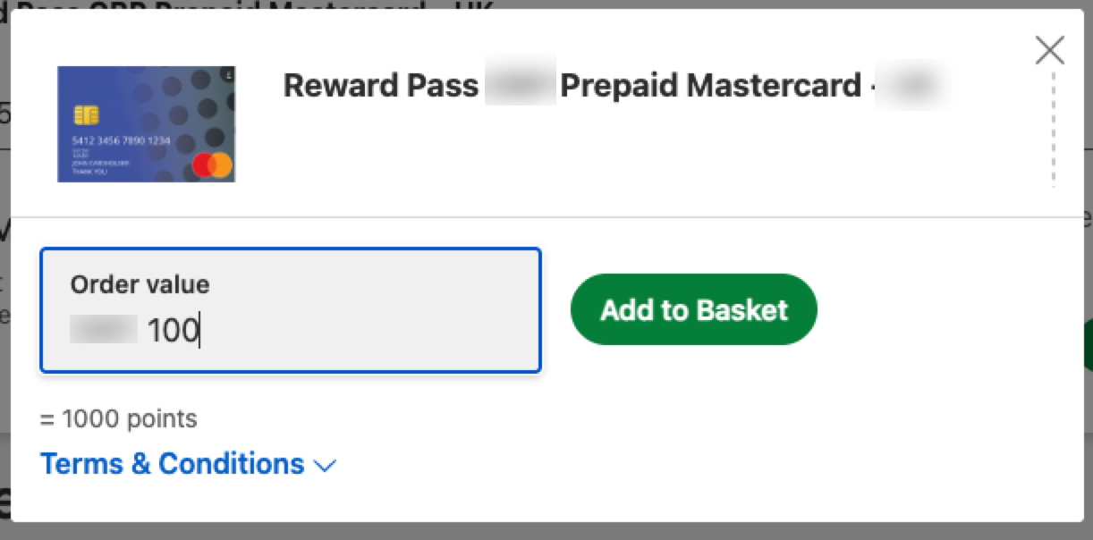Click the Mastercard logo on the card
This screenshot has height=540, width=1093.
[x=212, y=165]
